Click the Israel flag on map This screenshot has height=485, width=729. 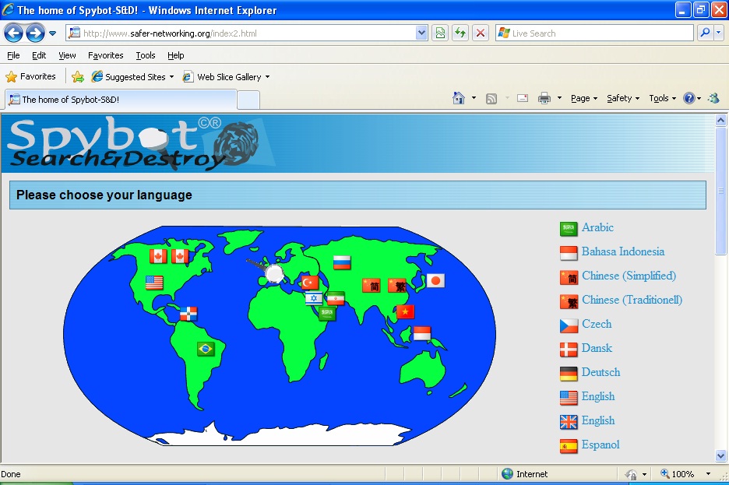click(x=314, y=298)
